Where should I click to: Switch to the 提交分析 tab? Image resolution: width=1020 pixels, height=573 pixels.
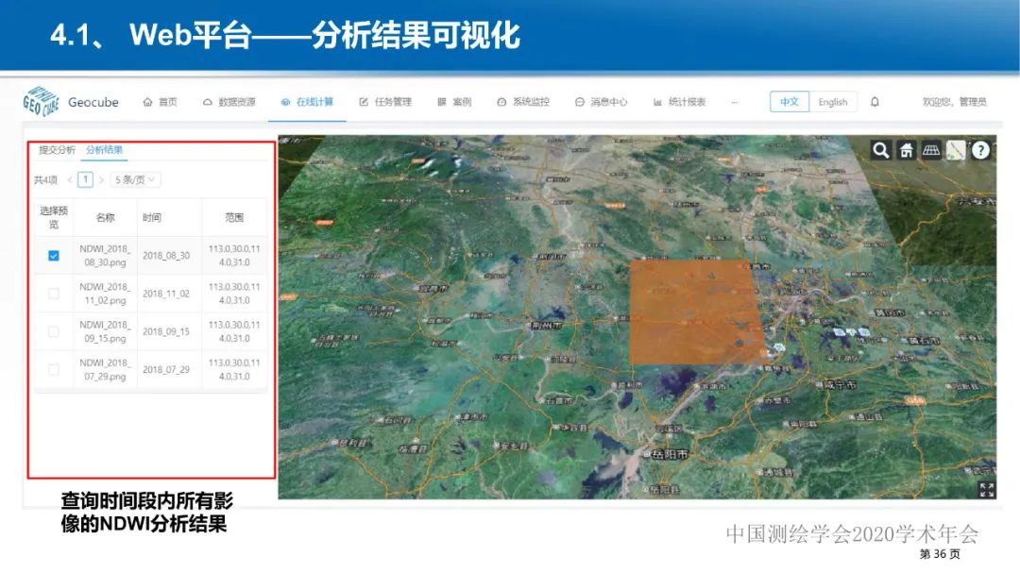coord(57,151)
